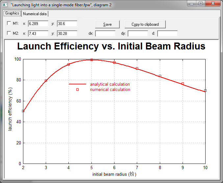The image size is (223, 183).
Task: Click Copy to clipboard button
Action: 145,24
